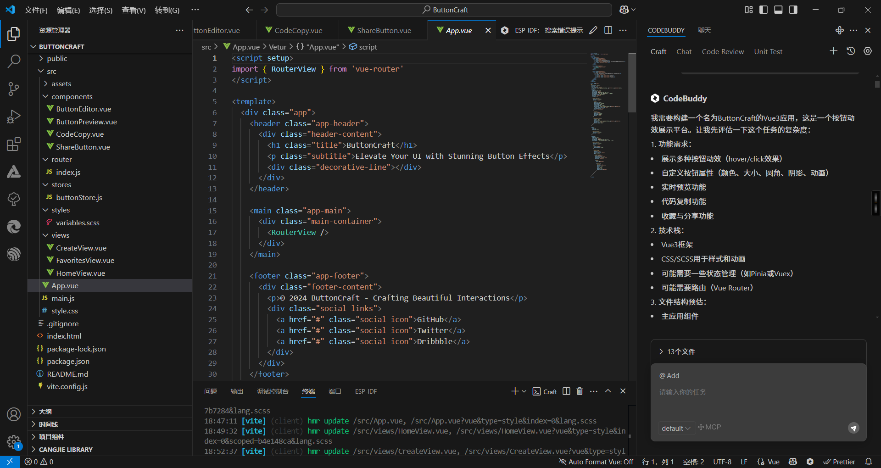Click the UTF-8 encoding indicator
This screenshot has height=468, width=881.
pyautogui.click(x=722, y=462)
